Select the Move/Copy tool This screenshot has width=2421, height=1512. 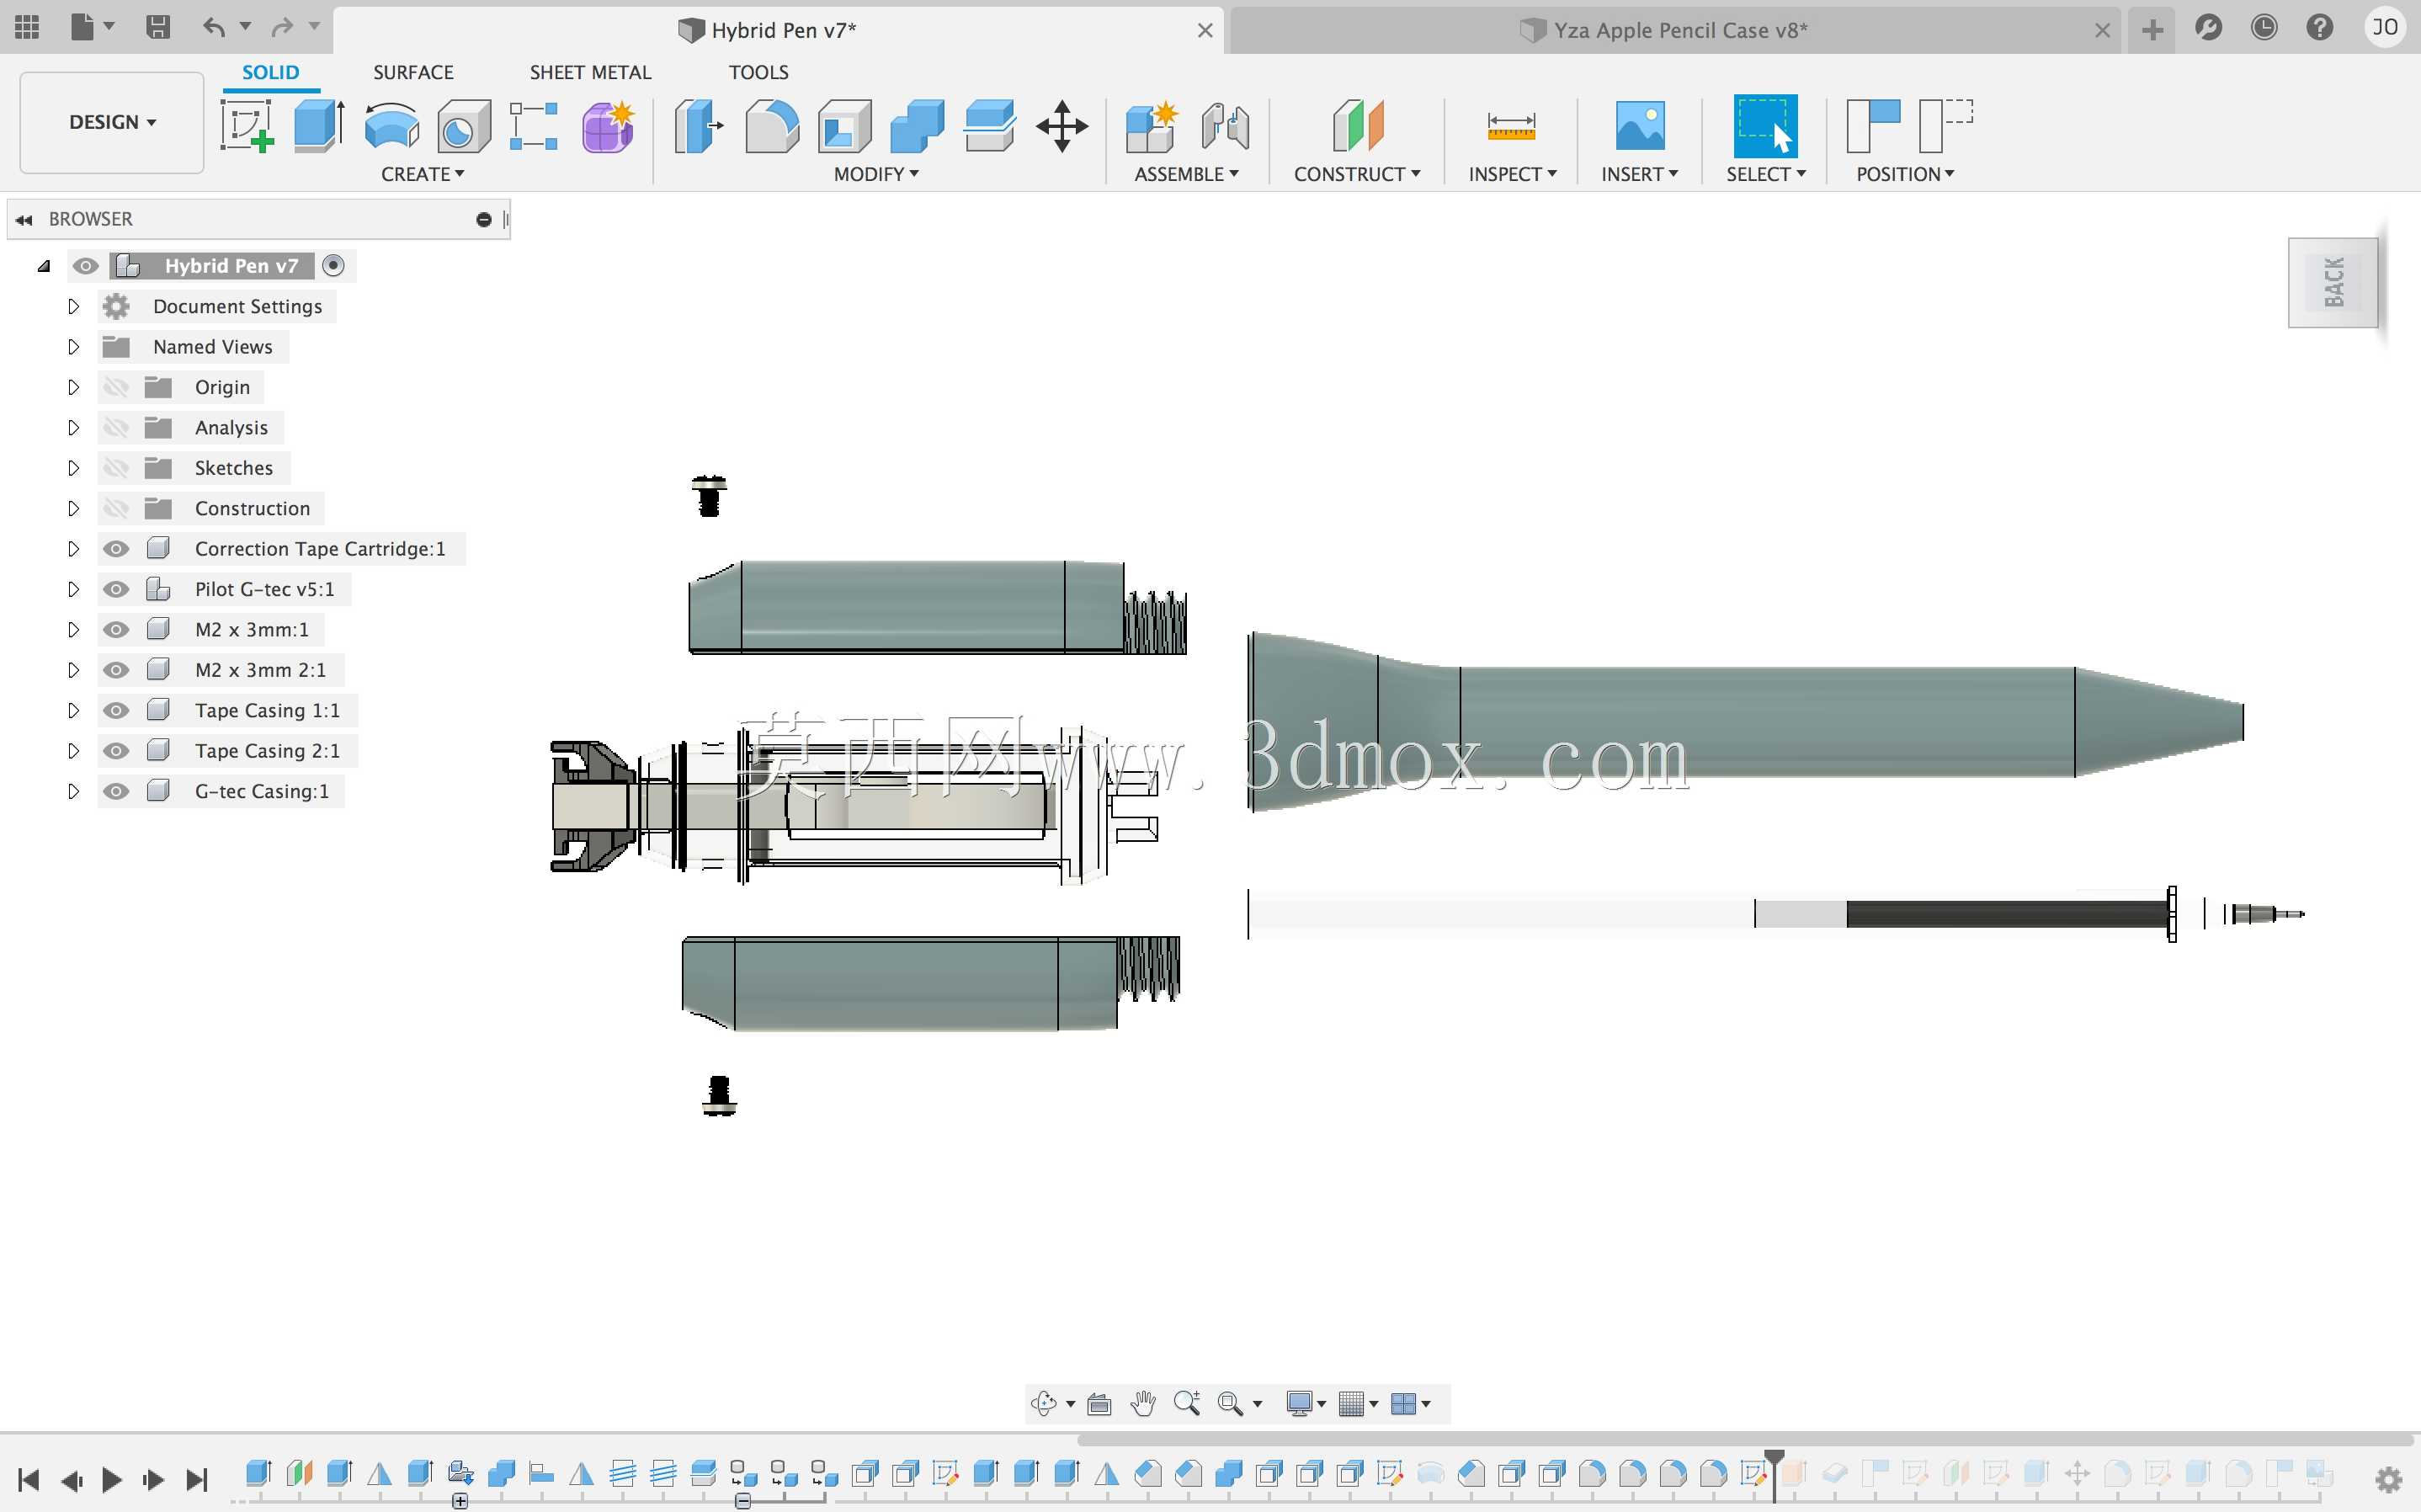pos(1062,126)
